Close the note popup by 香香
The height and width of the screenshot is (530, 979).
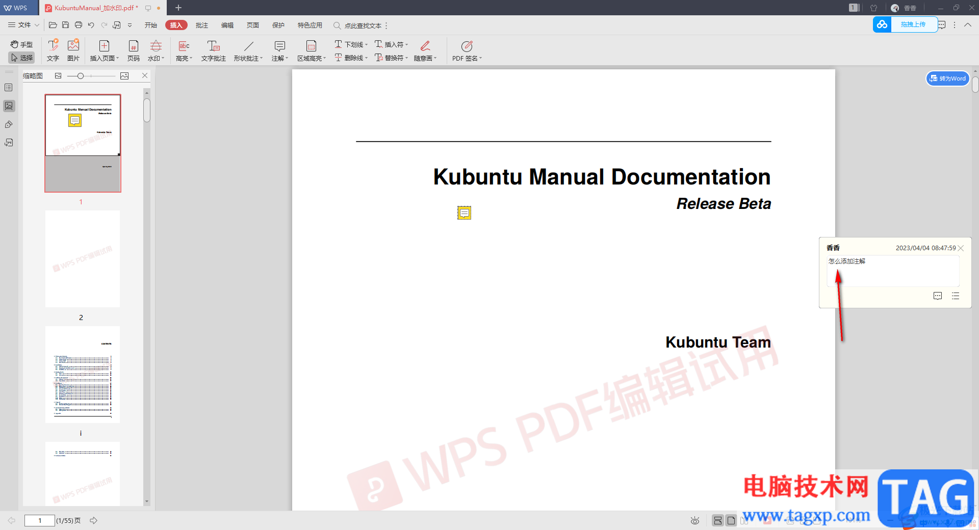tap(961, 248)
